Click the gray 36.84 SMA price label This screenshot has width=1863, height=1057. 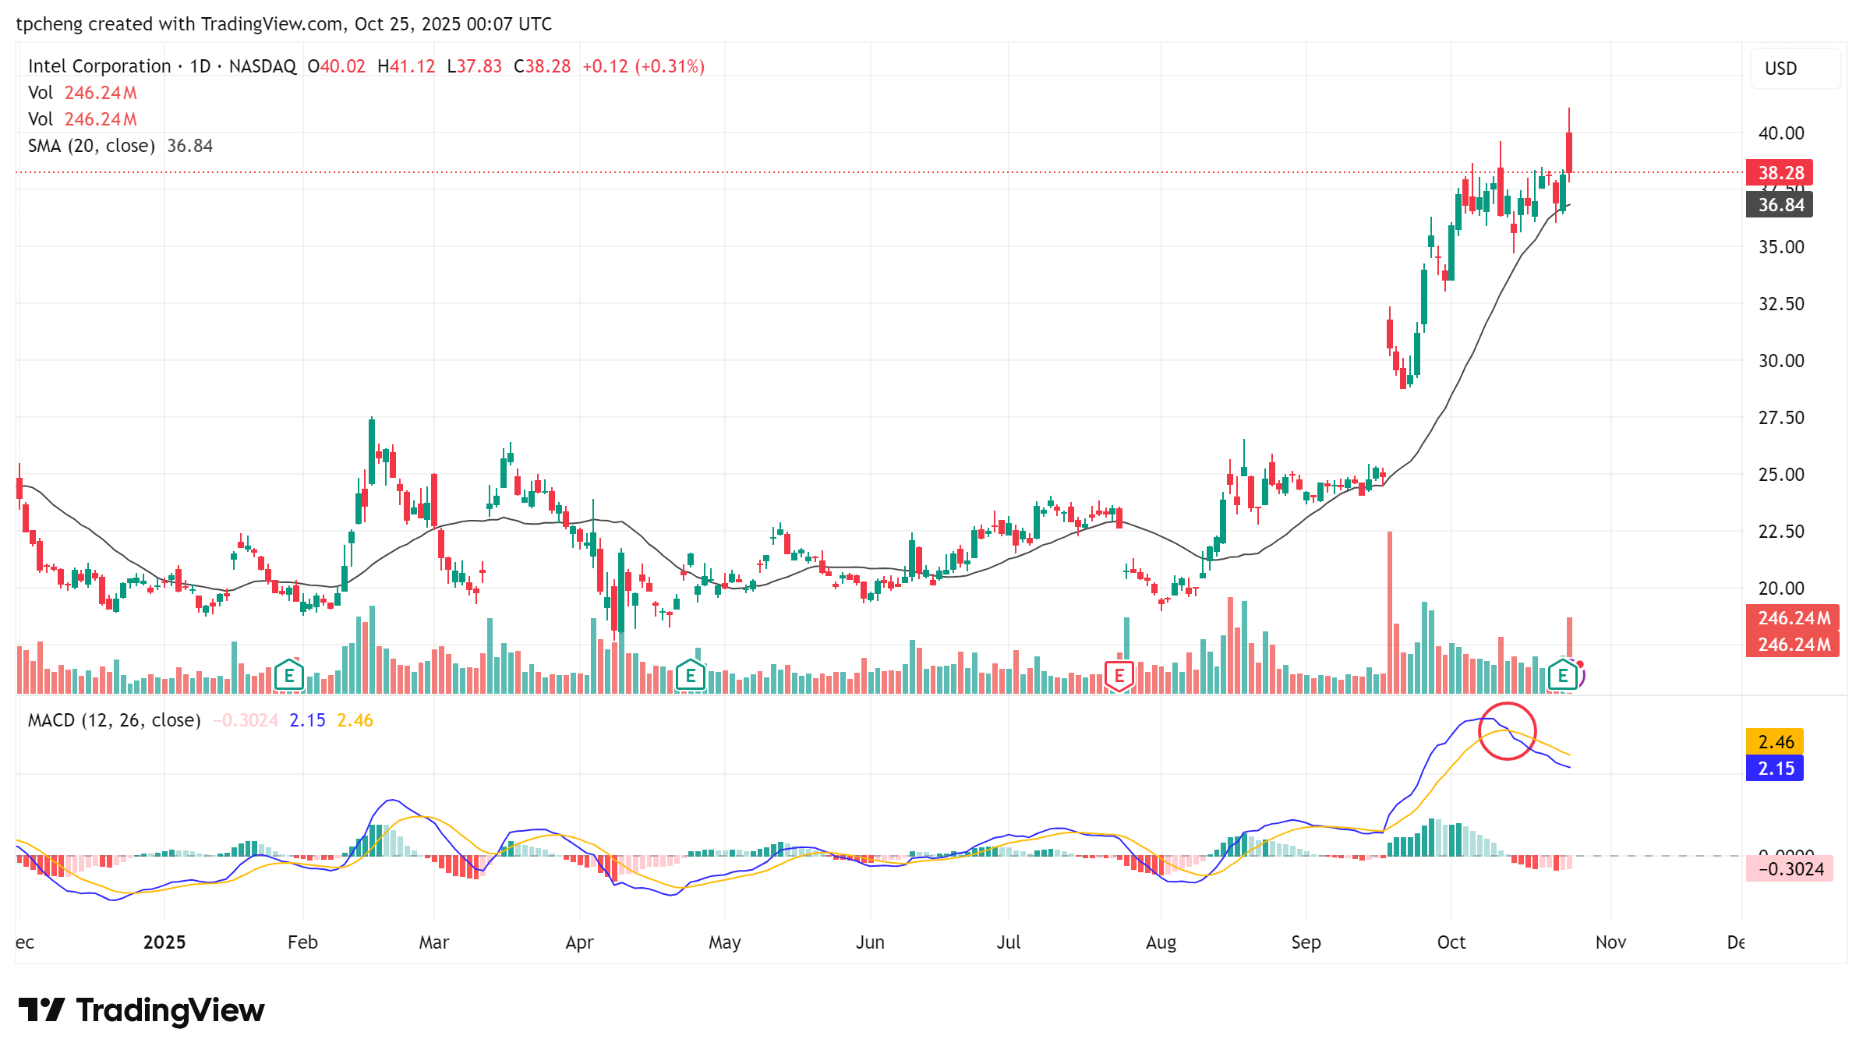(1780, 205)
